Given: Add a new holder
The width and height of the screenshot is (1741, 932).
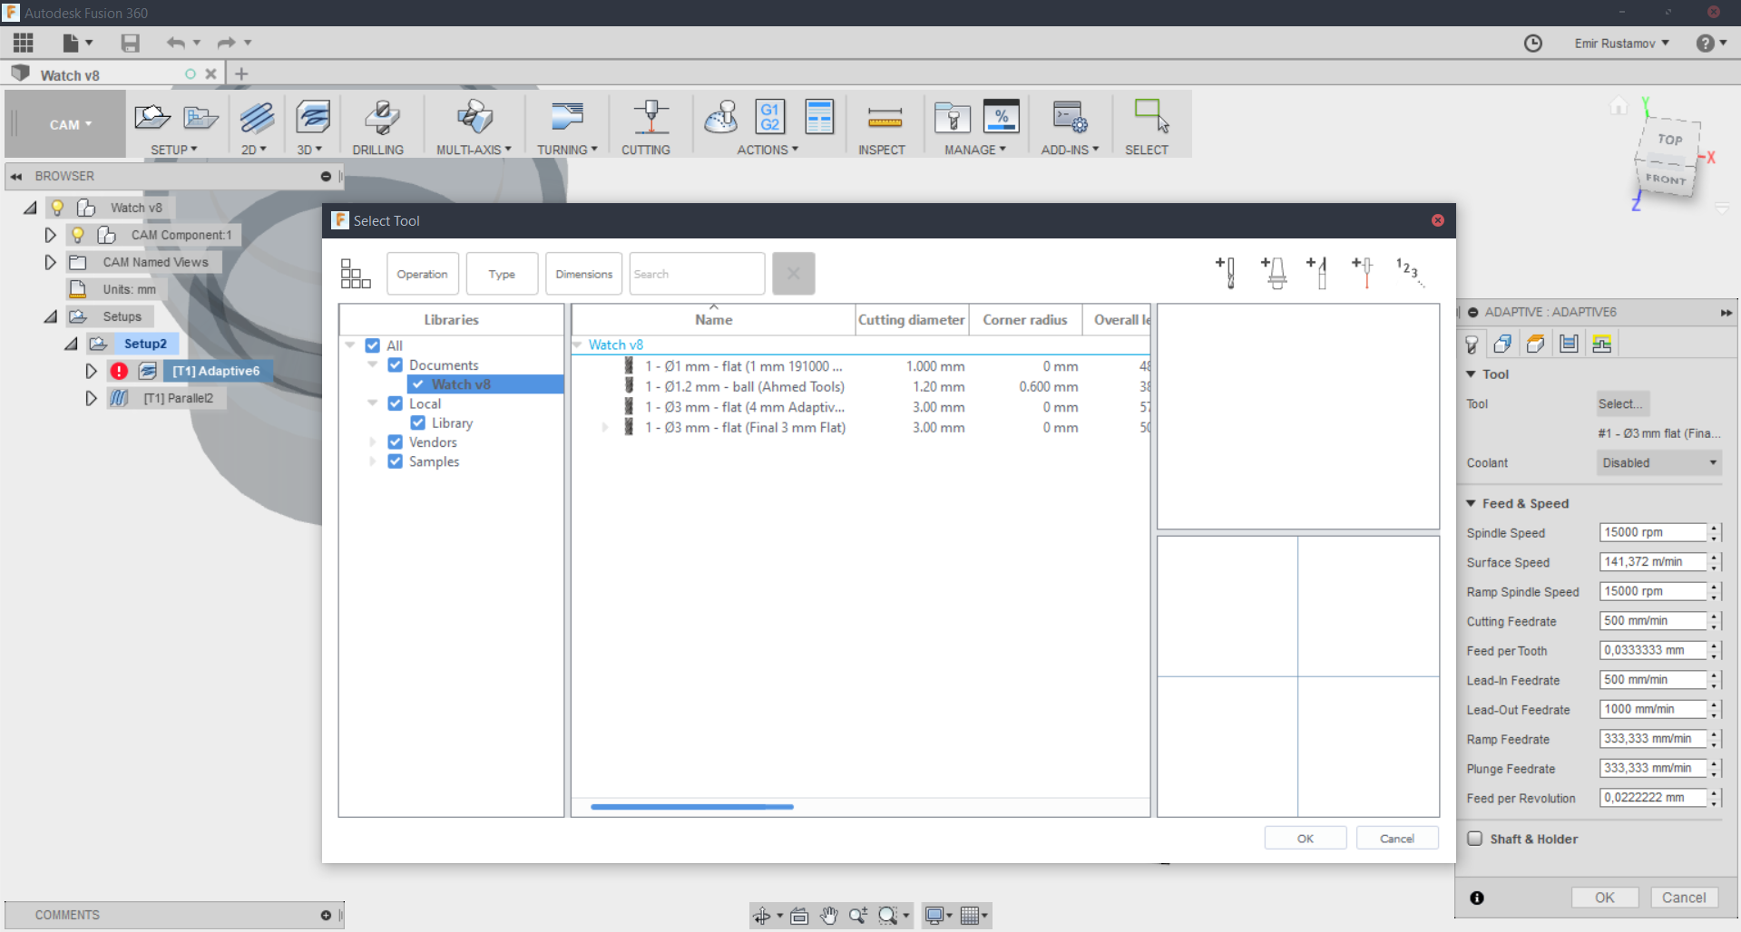Looking at the screenshot, I should (1274, 272).
